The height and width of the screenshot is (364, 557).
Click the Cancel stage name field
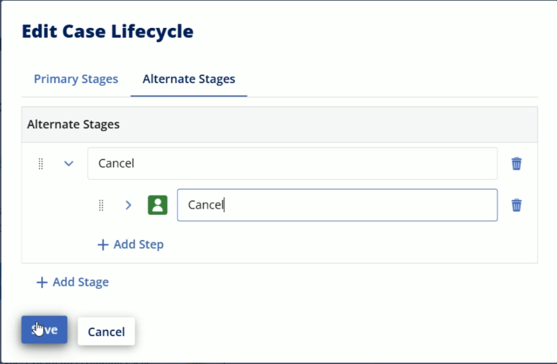[292, 163]
